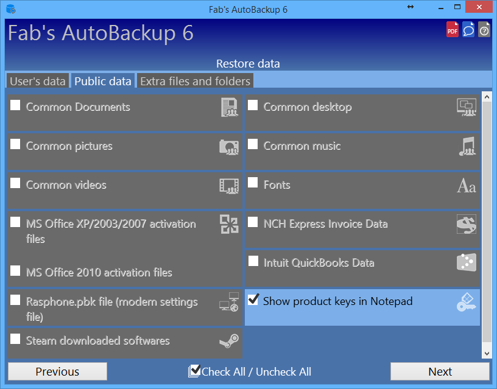The height and width of the screenshot is (389, 497).
Task: Click the Fonts Aa icon
Action: (467, 186)
